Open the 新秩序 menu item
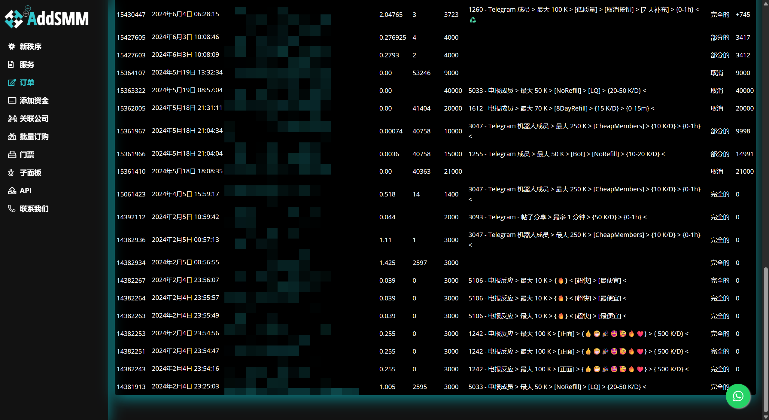Viewport: 769px width, 420px height. [x=31, y=47]
